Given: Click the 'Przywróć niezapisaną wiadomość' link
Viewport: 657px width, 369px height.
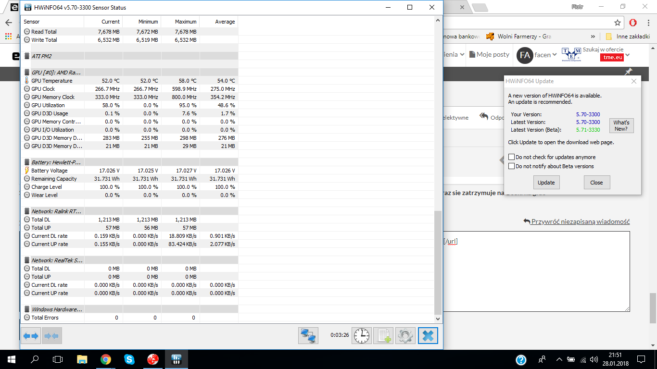Looking at the screenshot, I should (577, 221).
